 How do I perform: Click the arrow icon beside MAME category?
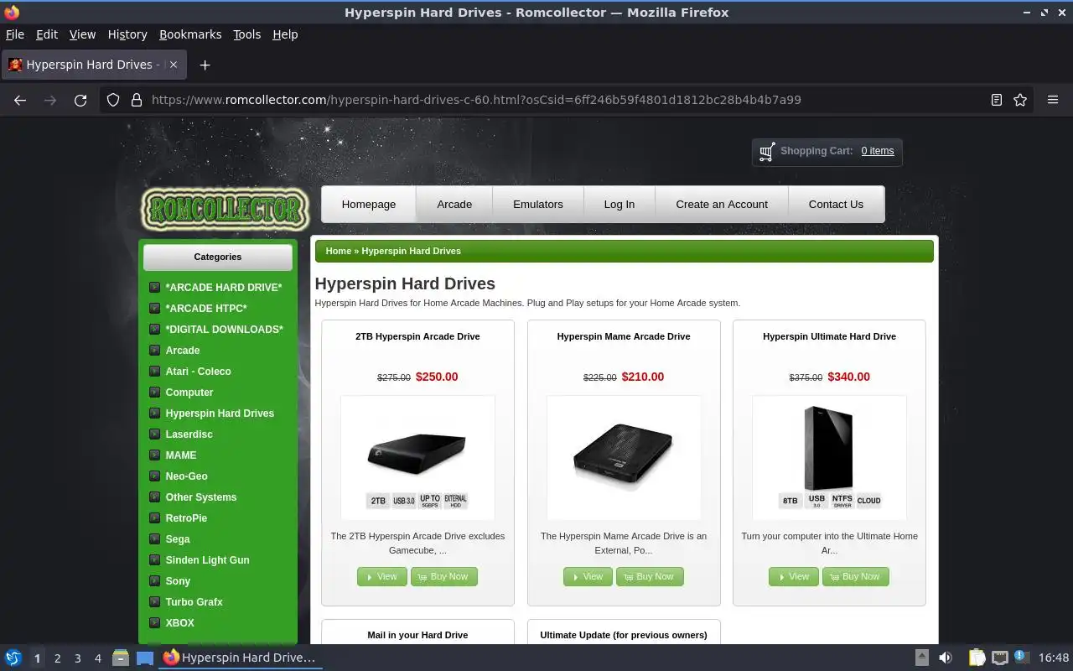tap(154, 455)
